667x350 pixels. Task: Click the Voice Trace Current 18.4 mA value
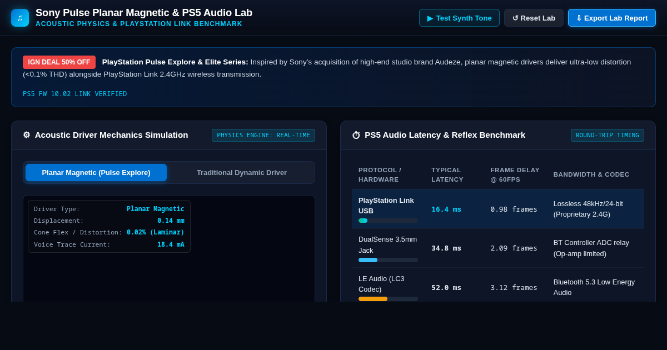pos(171,244)
